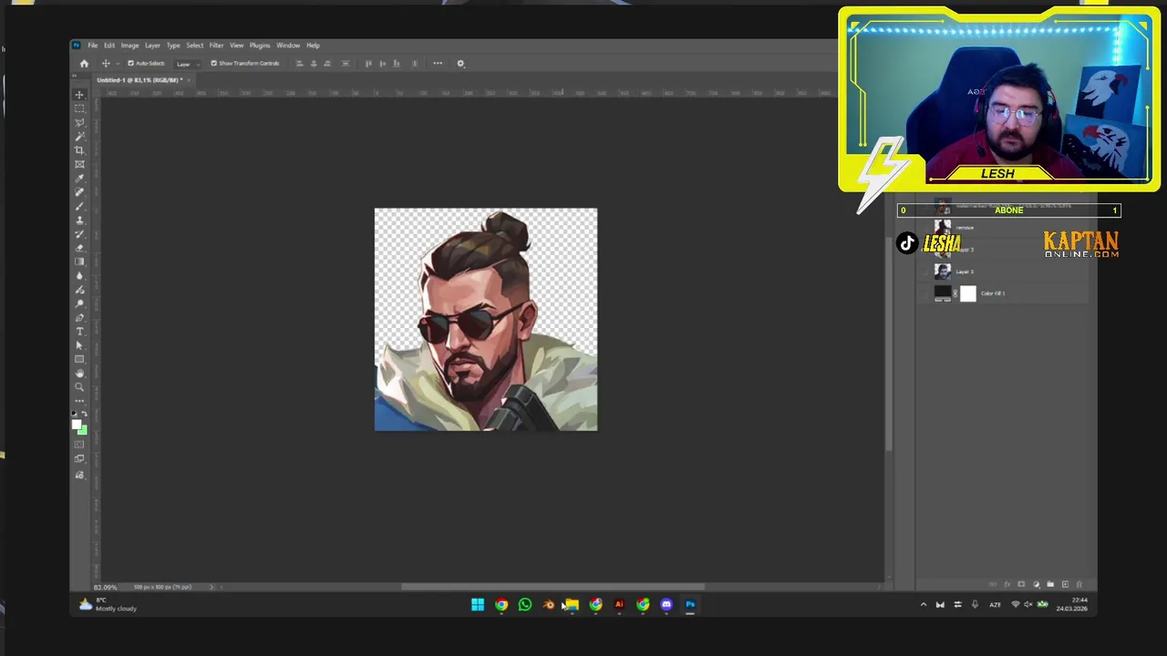The height and width of the screenshot is (656, 1167).
Task: Expand the Move tool preset picker arrow
Action: click(x=116, y=63)
